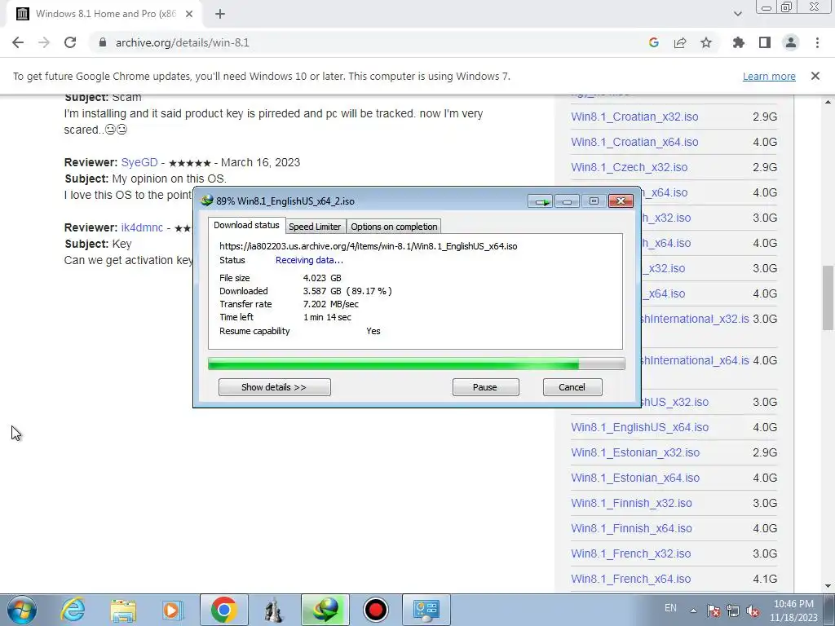The height and width of the screenshot is (626, 835).
Task: Expand Chrome tab search chevron
Action: point(737,14)
